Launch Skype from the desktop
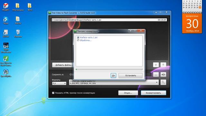206x116 pixels. (6, 20)
